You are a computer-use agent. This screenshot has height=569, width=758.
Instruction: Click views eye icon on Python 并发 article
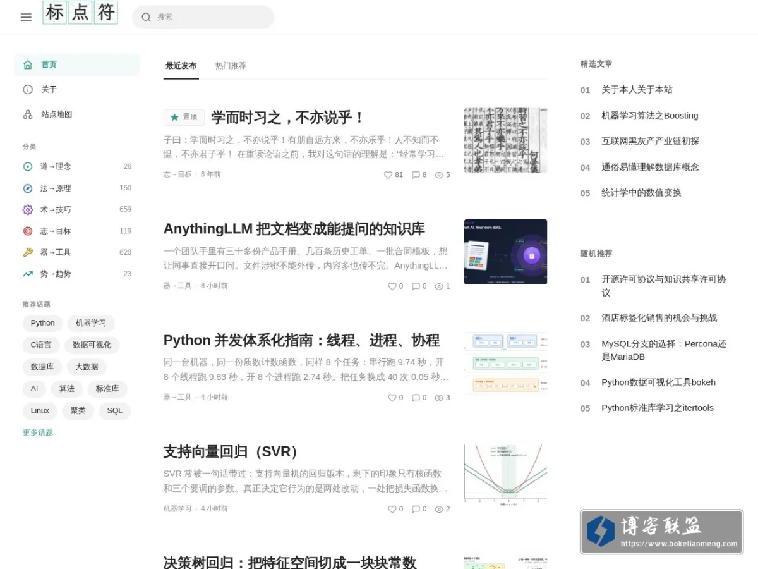tap(439, 398)
